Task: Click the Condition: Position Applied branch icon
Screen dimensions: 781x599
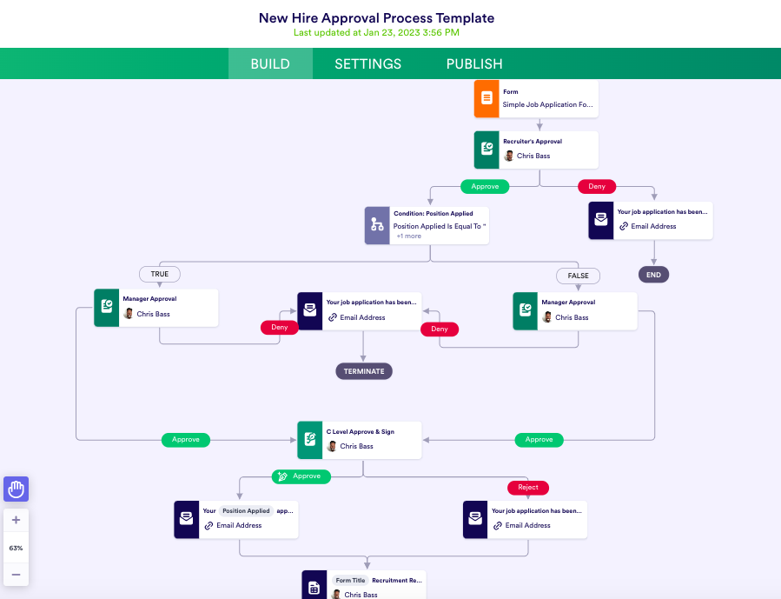Action: coord(377,225)
